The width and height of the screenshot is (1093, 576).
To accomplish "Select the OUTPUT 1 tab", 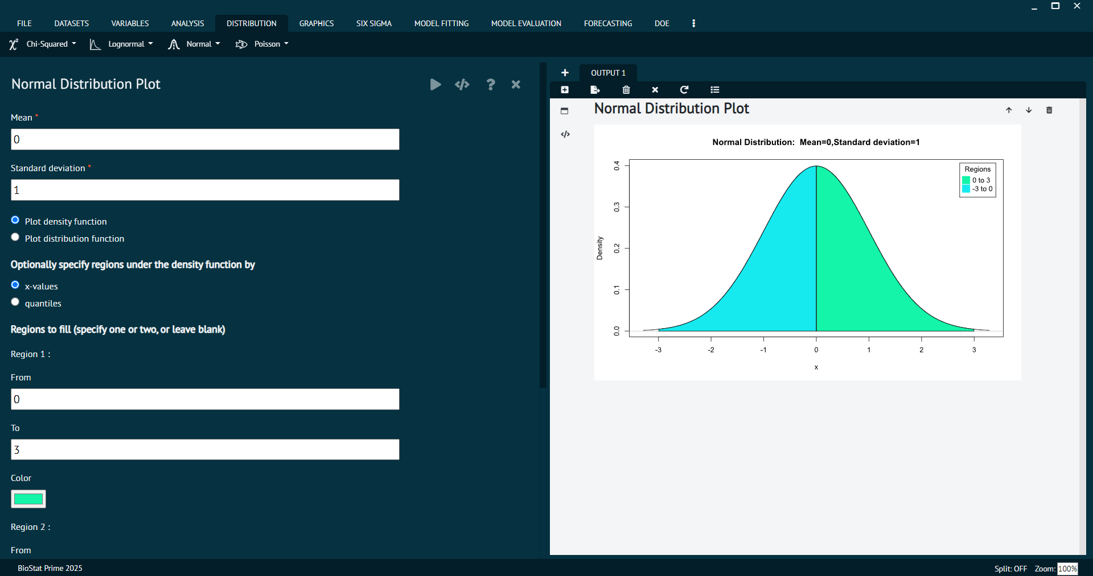I will point(608,73).
